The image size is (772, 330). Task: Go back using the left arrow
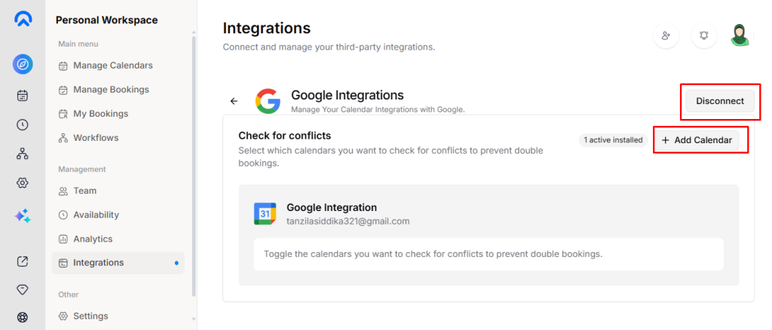coord(234,101)
